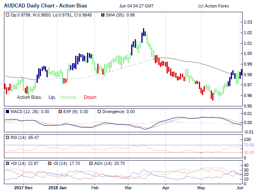Image resolution: width=256 pixels, height=192 pixels.
Task: Click the 1.00 price axis label
Action: coord(248,53)
